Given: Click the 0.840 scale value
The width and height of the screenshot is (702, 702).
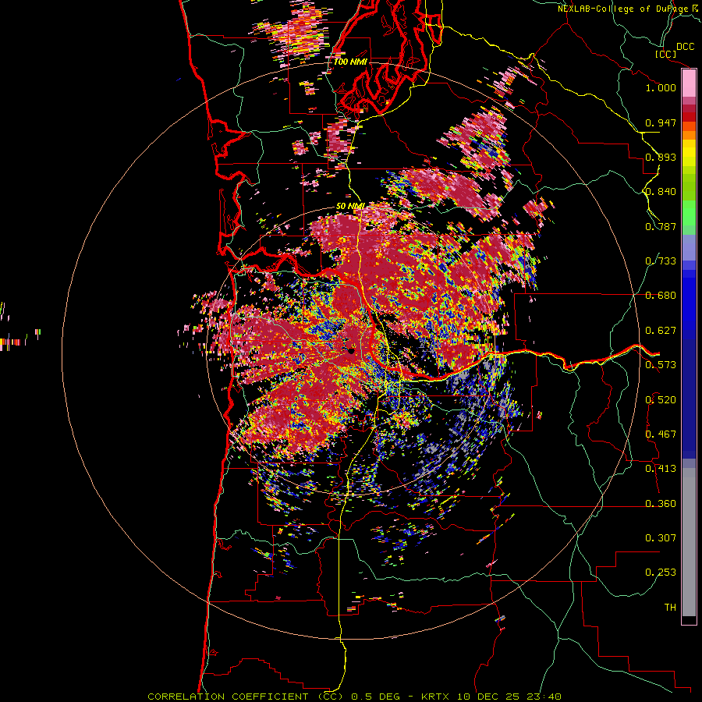Looking at the screenshot, I should 661,192.
